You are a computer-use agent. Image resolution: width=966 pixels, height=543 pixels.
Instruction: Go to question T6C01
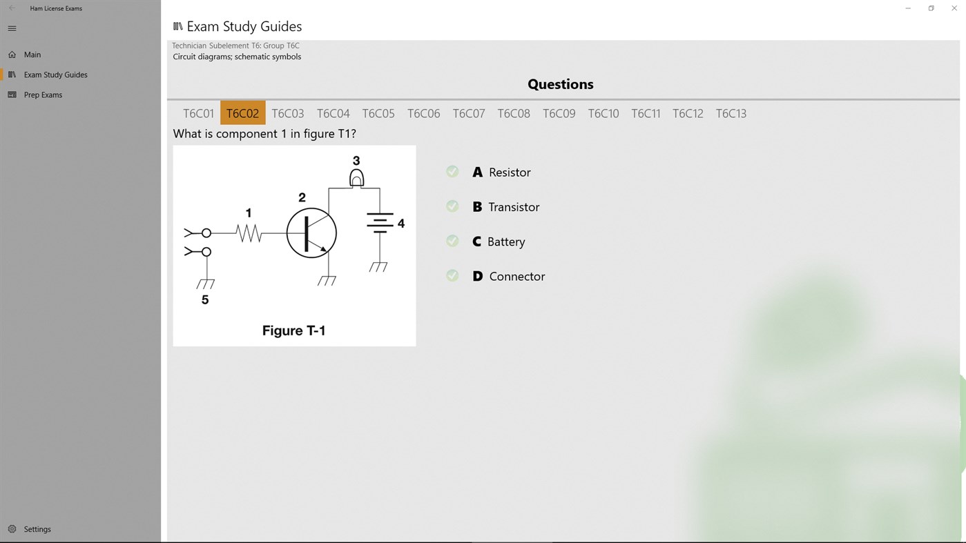198,113
